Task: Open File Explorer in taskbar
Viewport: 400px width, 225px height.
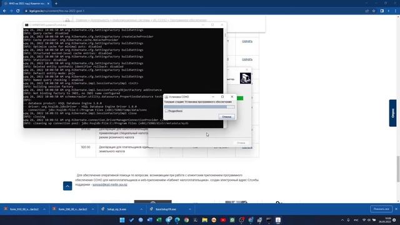Action: [204, 220]
